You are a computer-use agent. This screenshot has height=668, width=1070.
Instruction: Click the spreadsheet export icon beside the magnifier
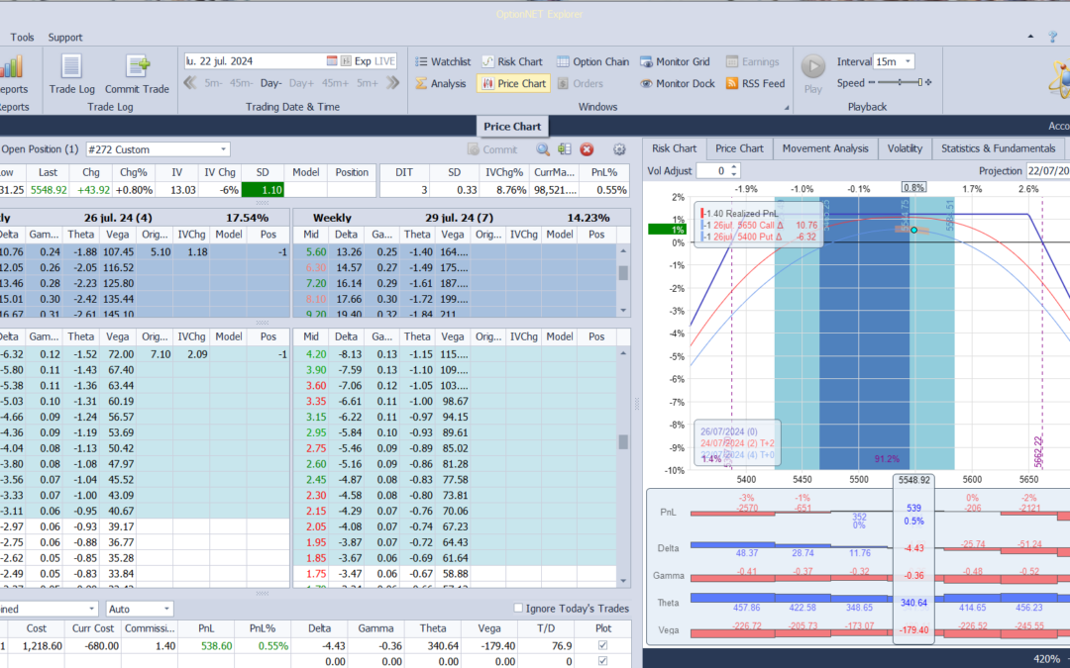[x=565, y=149]
